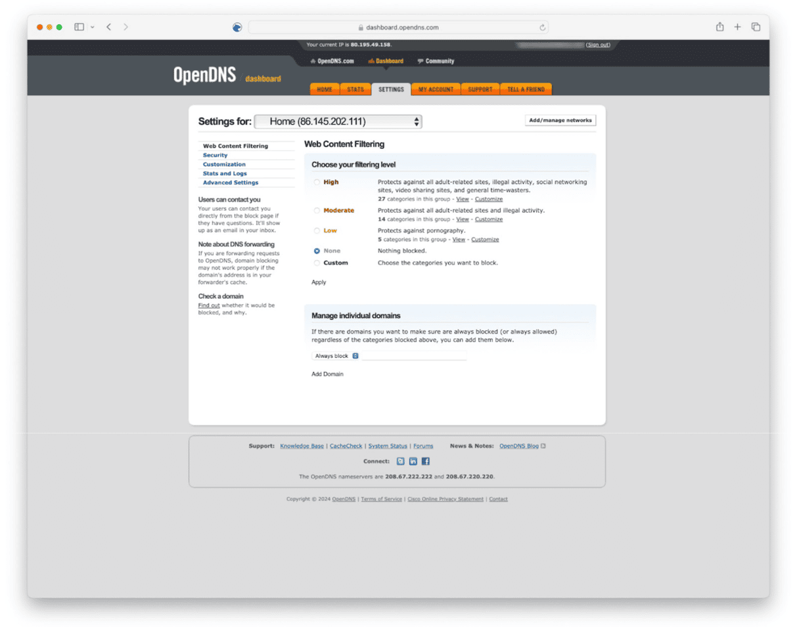Viewport: 799px width, 627px height.
Task: Select the Moderate filtering level radio
Action: 317,211
